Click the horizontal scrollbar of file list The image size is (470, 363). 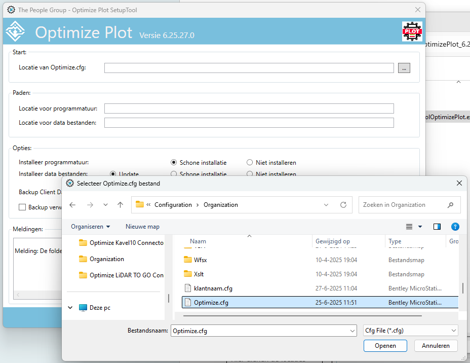[x=302, y=316]
